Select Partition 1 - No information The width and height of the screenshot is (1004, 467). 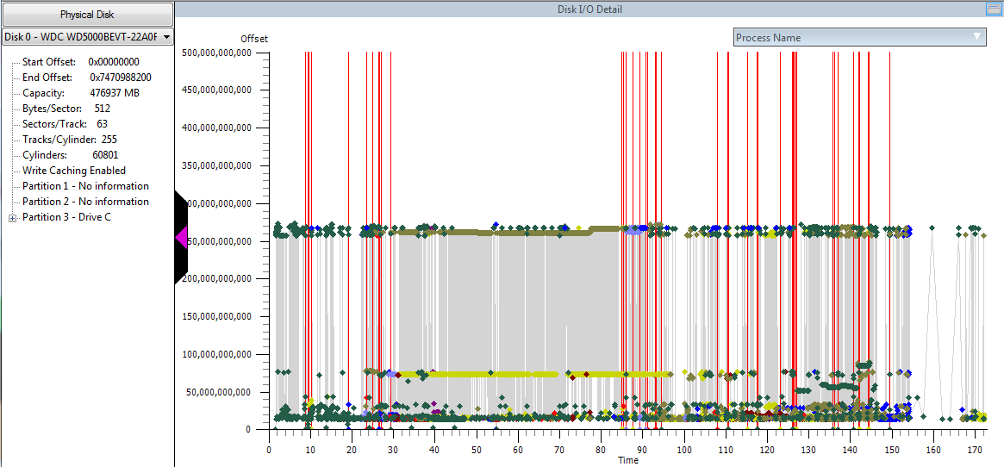click(85, 186)
